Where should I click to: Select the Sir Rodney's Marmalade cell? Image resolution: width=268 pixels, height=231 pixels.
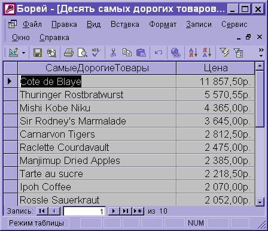97,121
